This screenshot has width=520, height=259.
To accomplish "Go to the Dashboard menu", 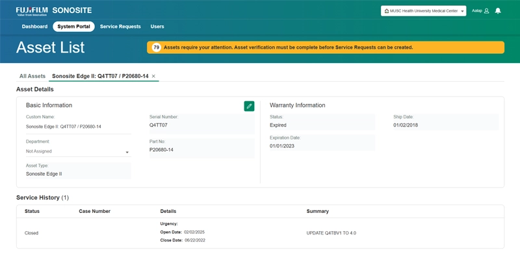I will tap(35, 27).
